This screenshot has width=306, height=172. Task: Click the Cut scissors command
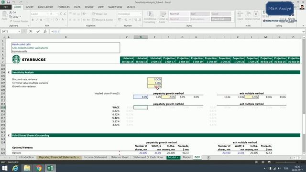tap(13, 12)
